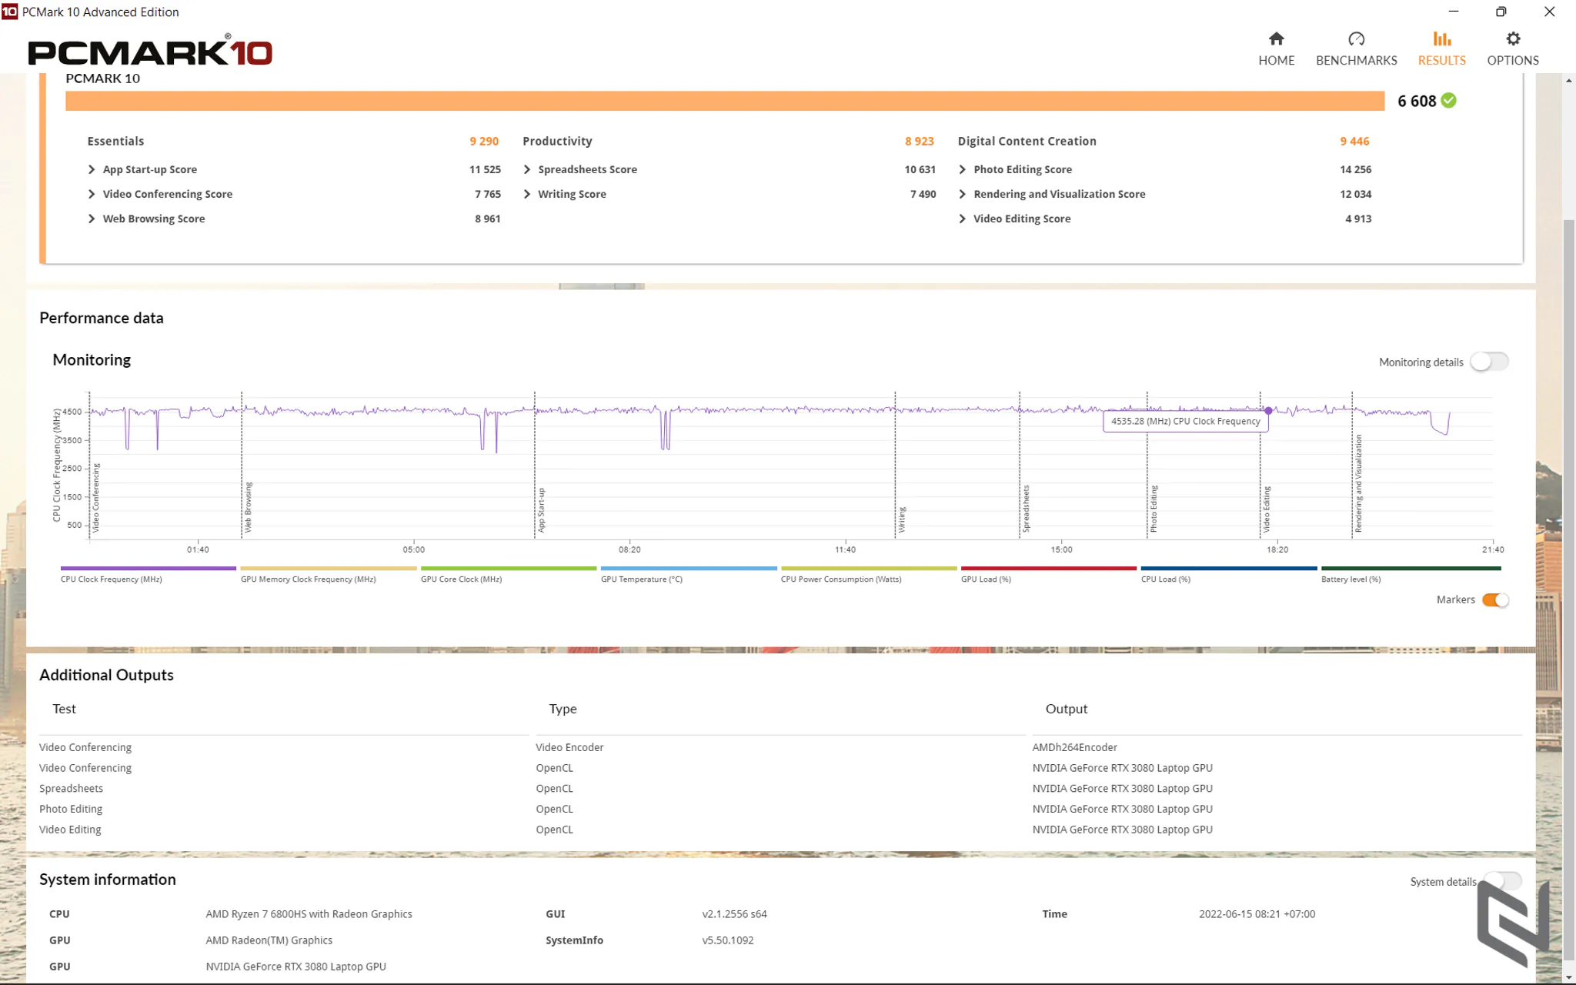Click the scrollbar up arrow
1576x985 pixels.
click(1568, 81)
